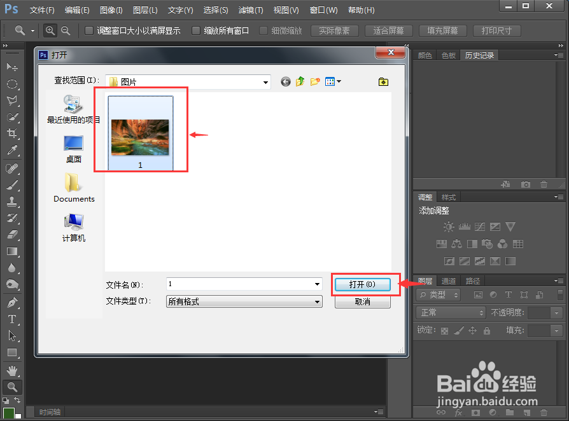
Task: Toggle lock all padlock icon
Action: [x=487, y=330]
